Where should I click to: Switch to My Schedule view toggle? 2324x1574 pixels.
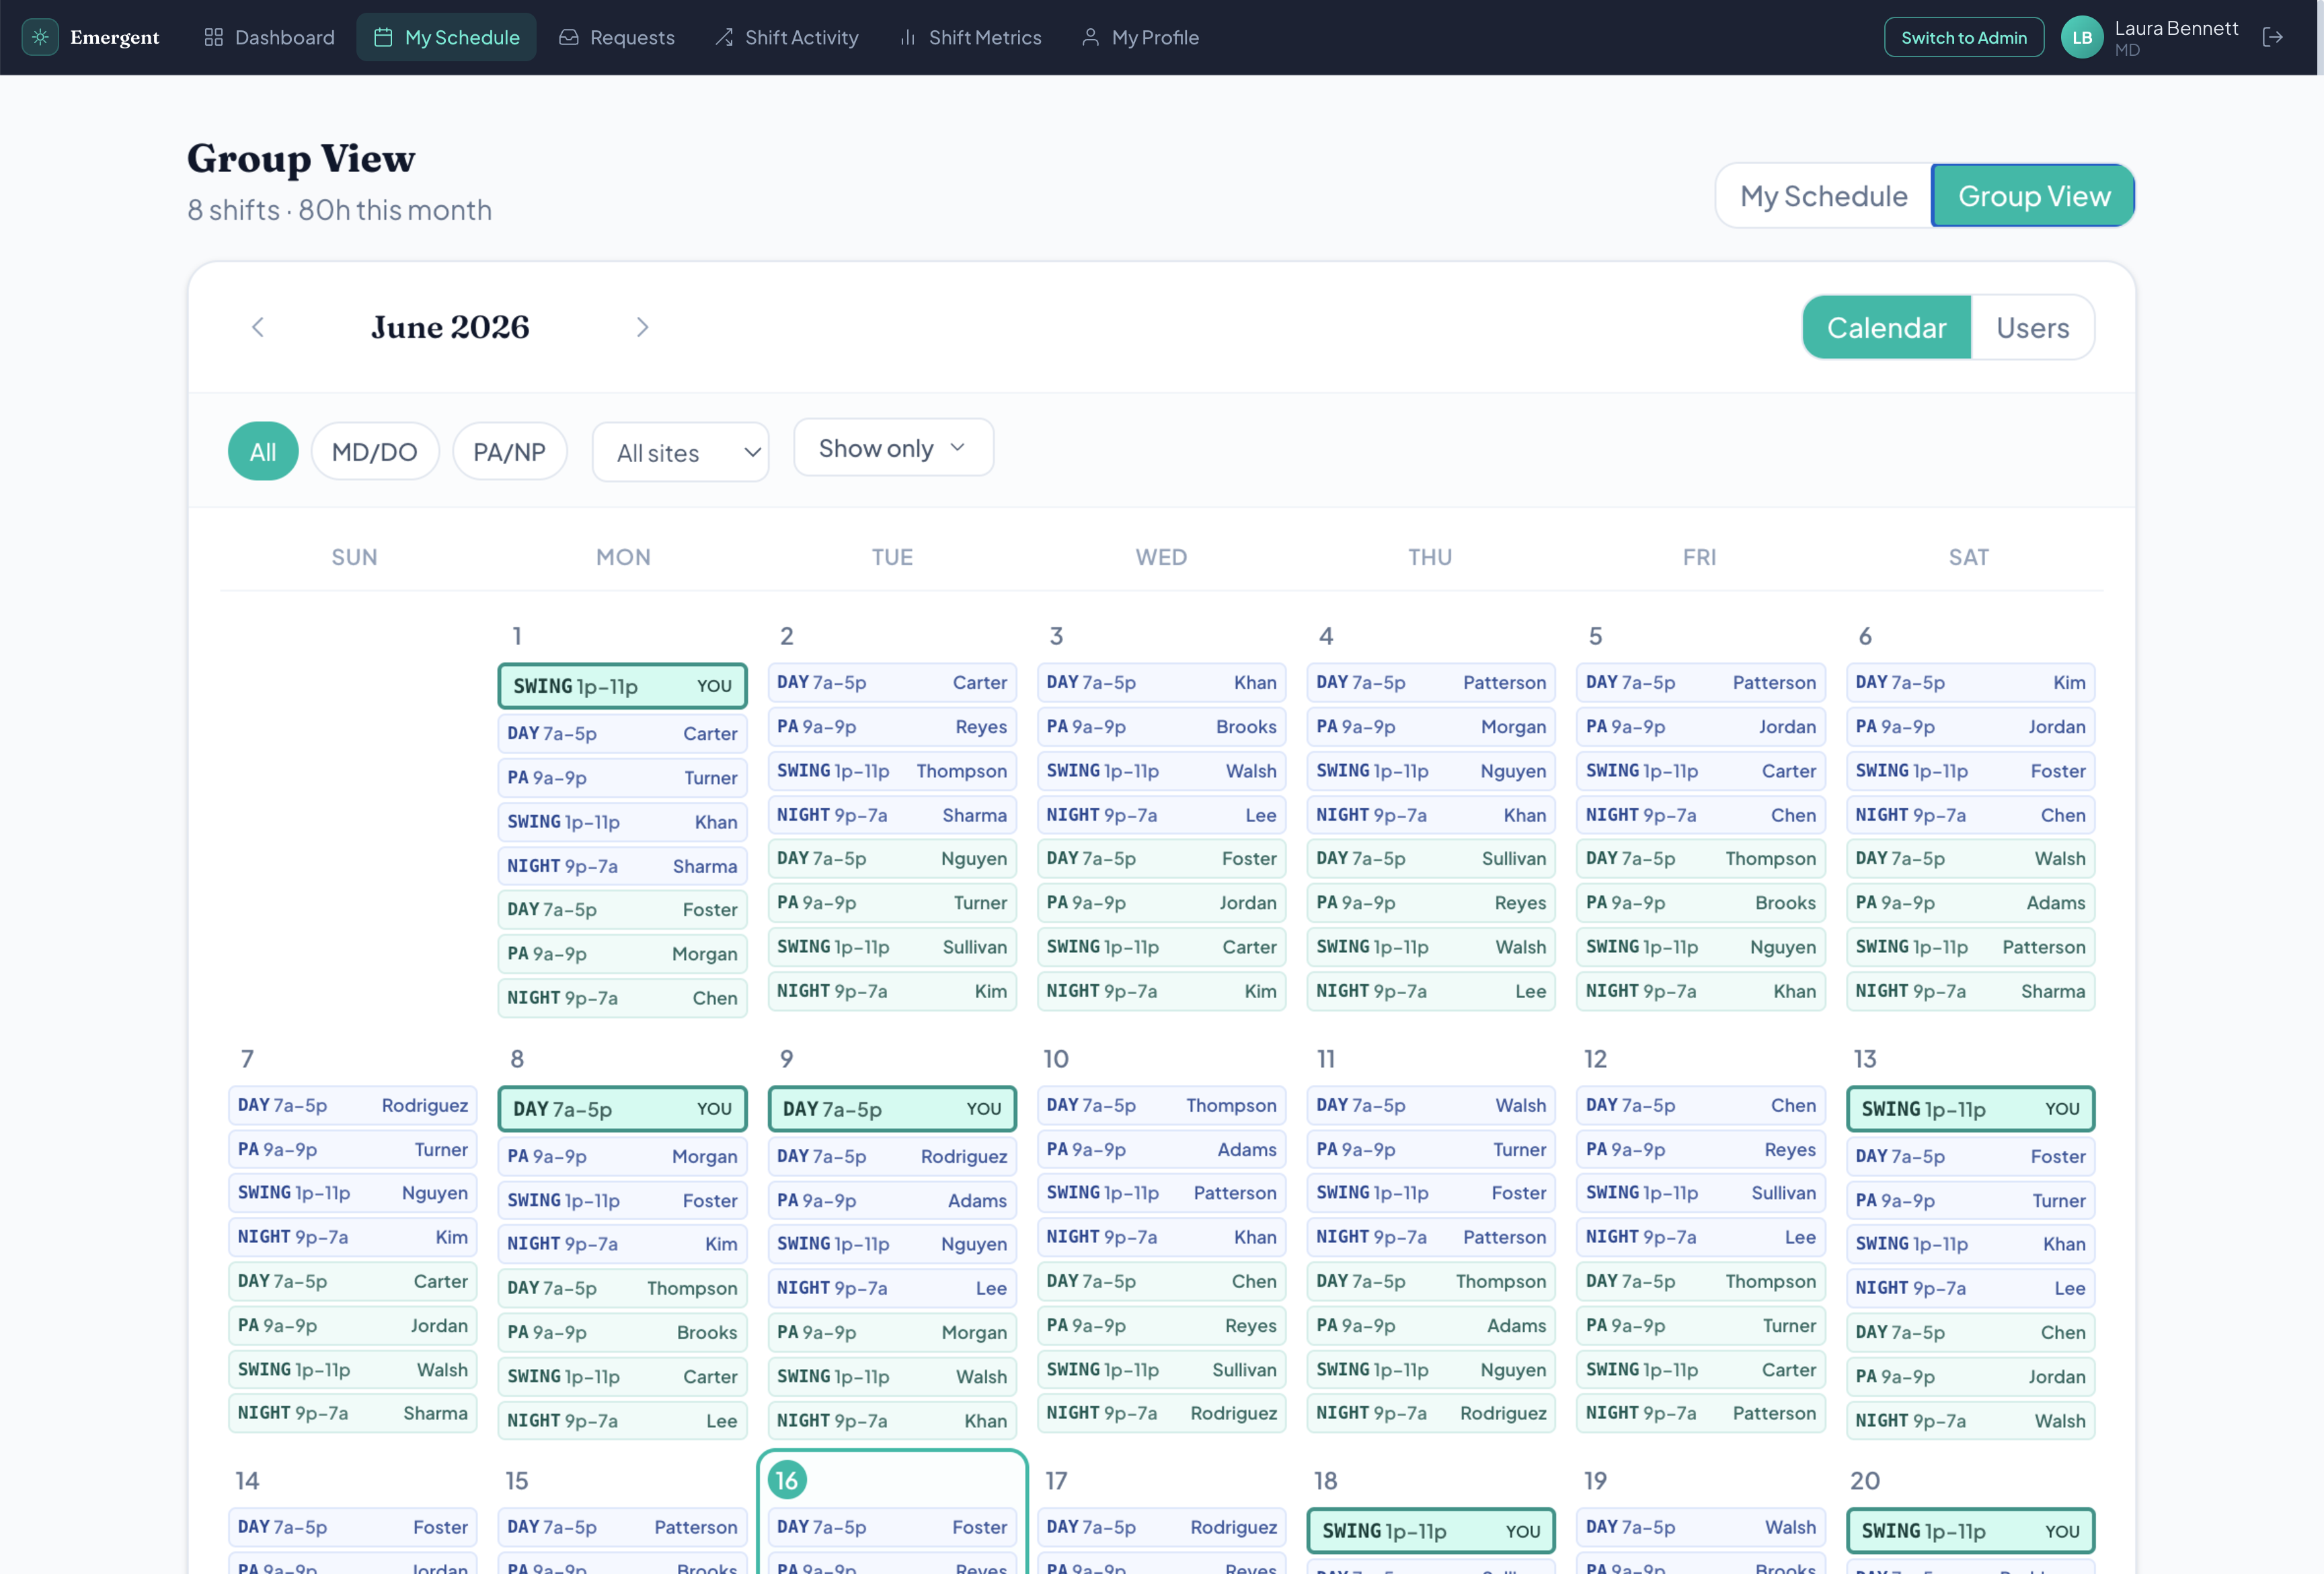click(1824, 196)
